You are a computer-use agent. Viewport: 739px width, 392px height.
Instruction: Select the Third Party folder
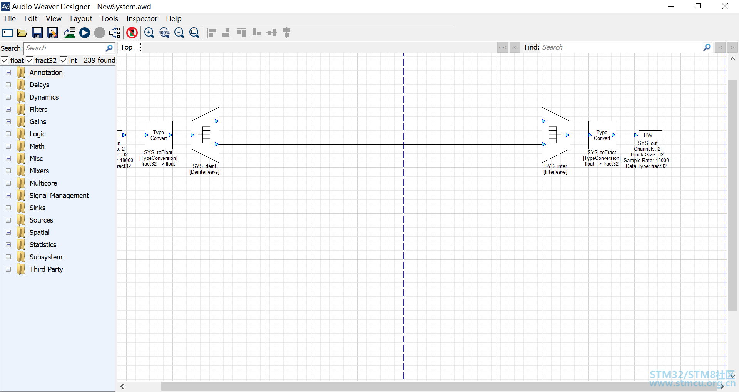click(x=46, y=269)
